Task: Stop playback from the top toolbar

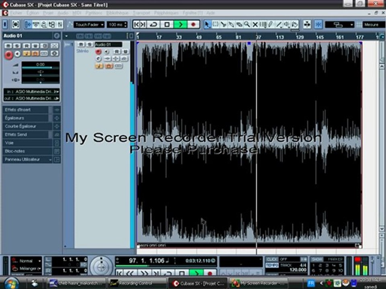Action: 167,24
